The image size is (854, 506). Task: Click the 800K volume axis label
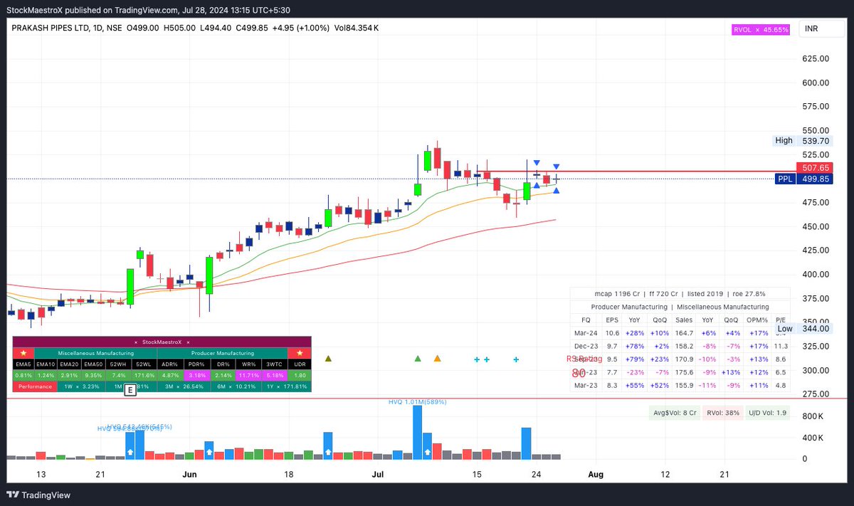[811, 416]
